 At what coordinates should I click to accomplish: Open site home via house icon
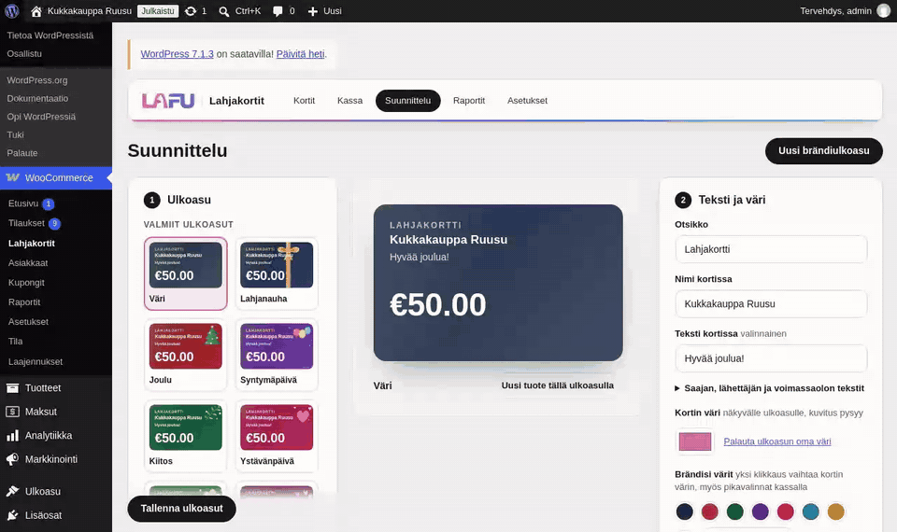pos(36,11)
